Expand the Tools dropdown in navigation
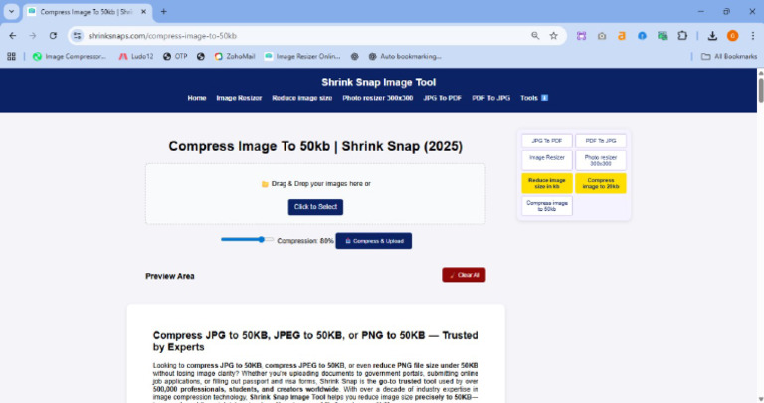The height and width of the screenshot is (403, 764). [x=534, y=98]
